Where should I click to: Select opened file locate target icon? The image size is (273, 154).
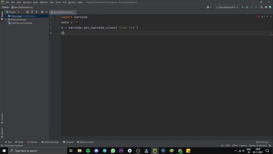(x=27, y=12)
